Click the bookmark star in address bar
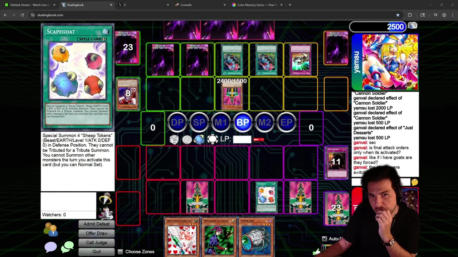Image resolution: width=458 pixels, height=257 pixels. click(398, 15)
